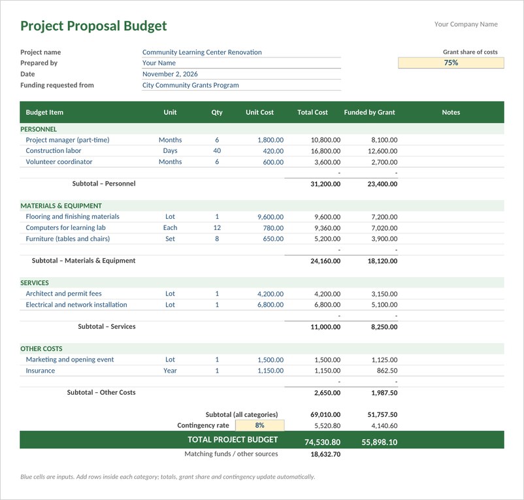Click total grant funding 55,898.10
The height and width of the screenshot is (500, 524).
pos(380,442)
